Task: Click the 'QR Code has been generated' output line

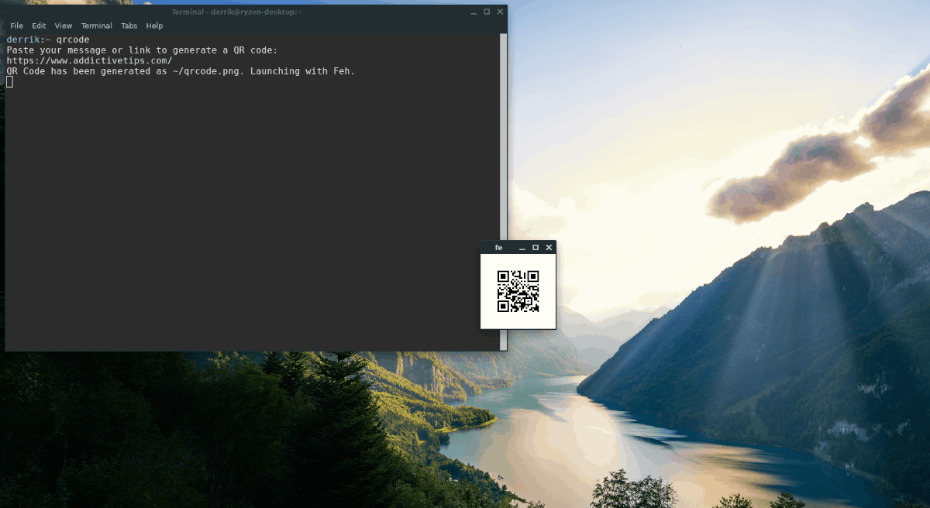Action: 181,71
